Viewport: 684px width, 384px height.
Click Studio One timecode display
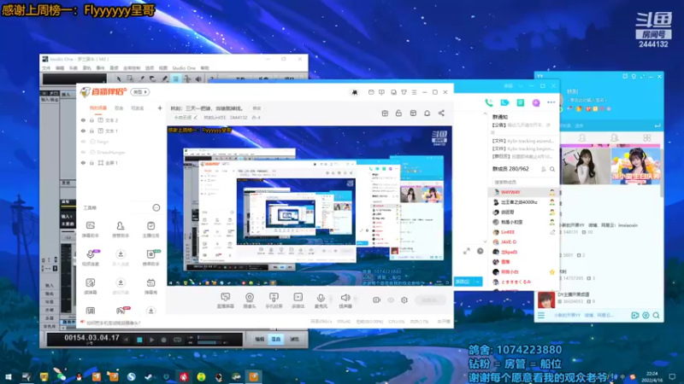click(x=91, y=338)
